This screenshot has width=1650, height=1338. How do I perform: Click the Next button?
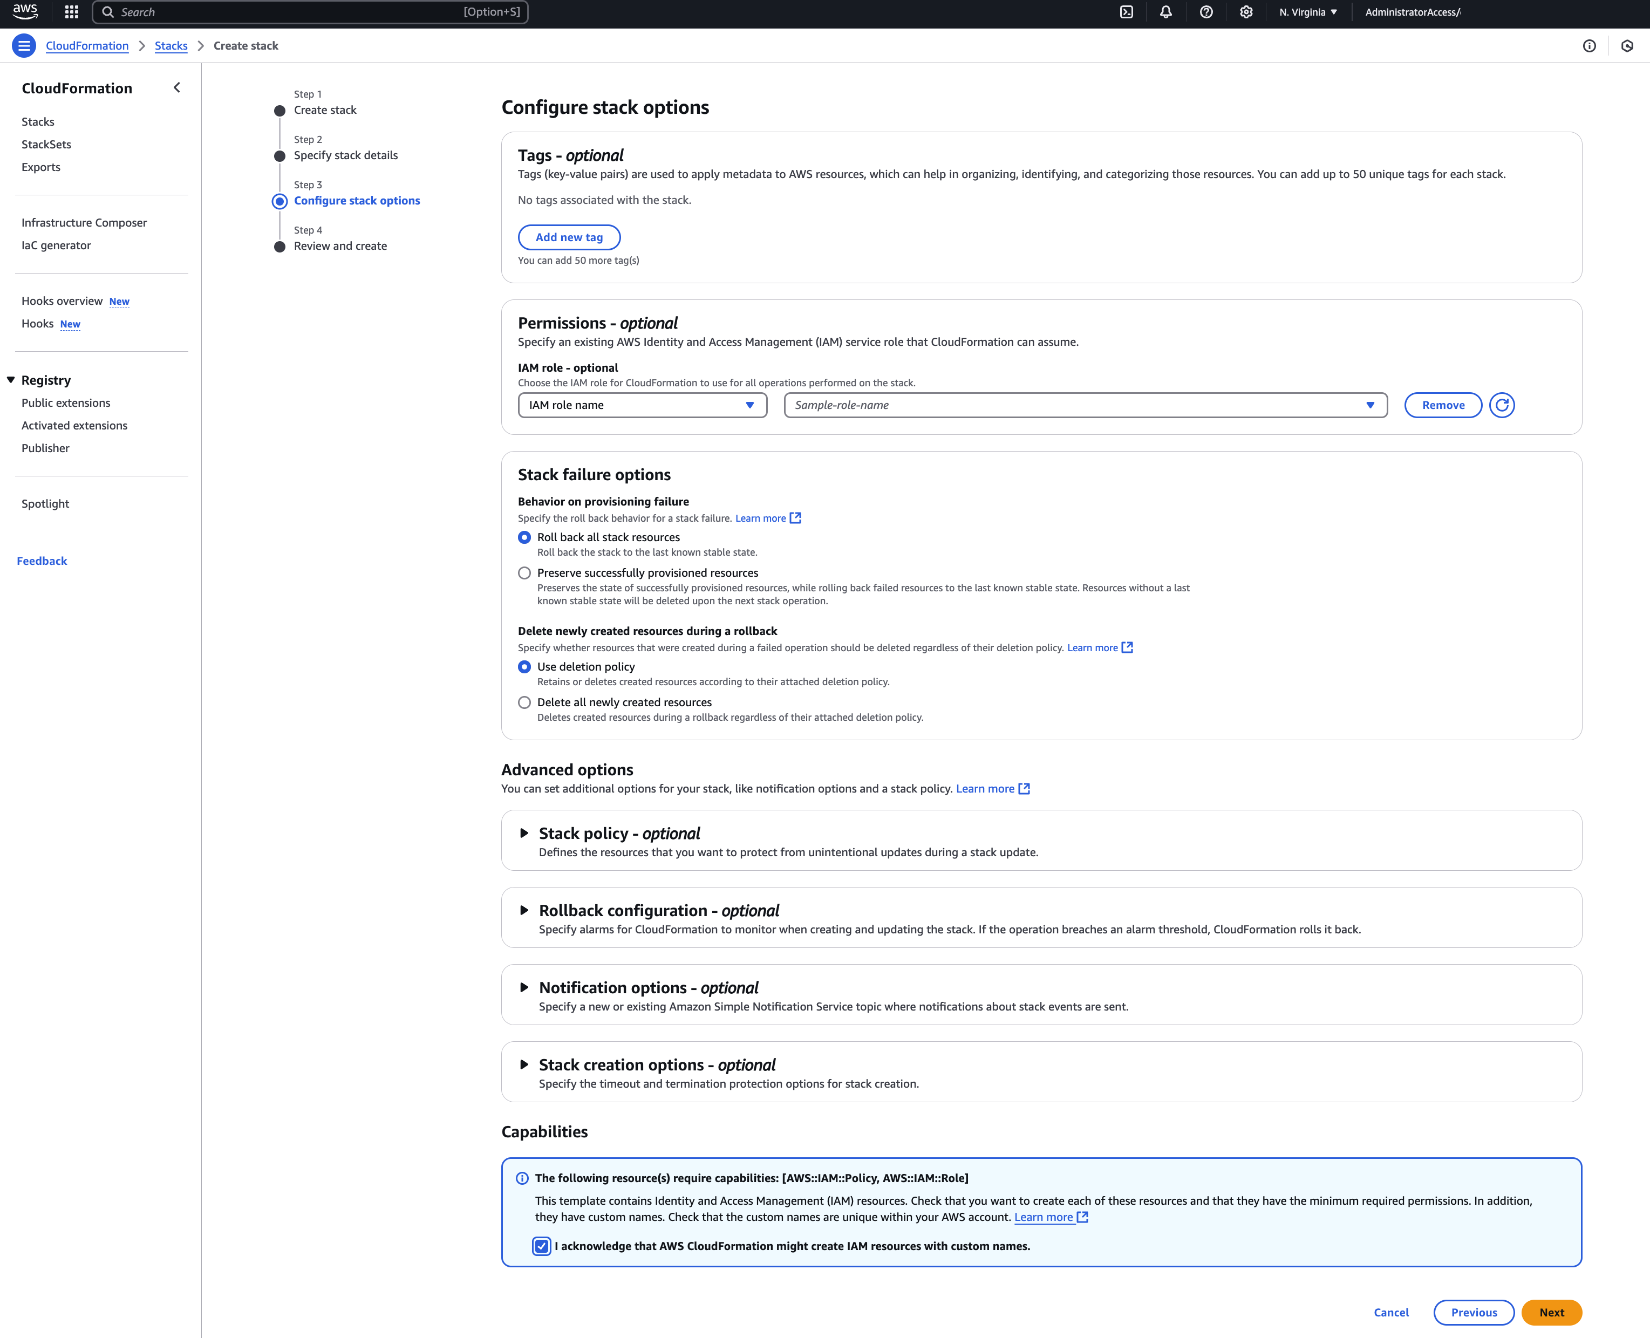1551,1313
